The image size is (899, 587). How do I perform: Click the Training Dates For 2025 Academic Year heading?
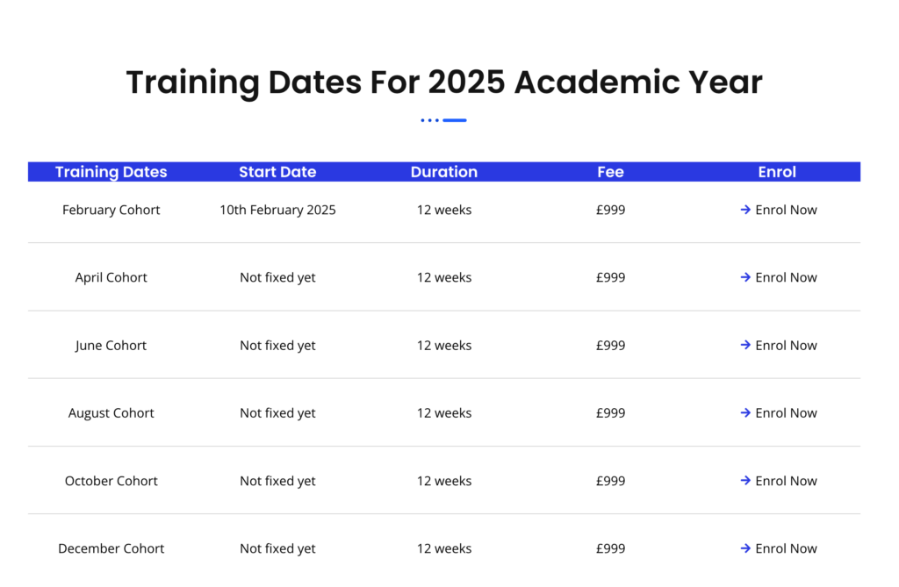(x=444, y=82)
